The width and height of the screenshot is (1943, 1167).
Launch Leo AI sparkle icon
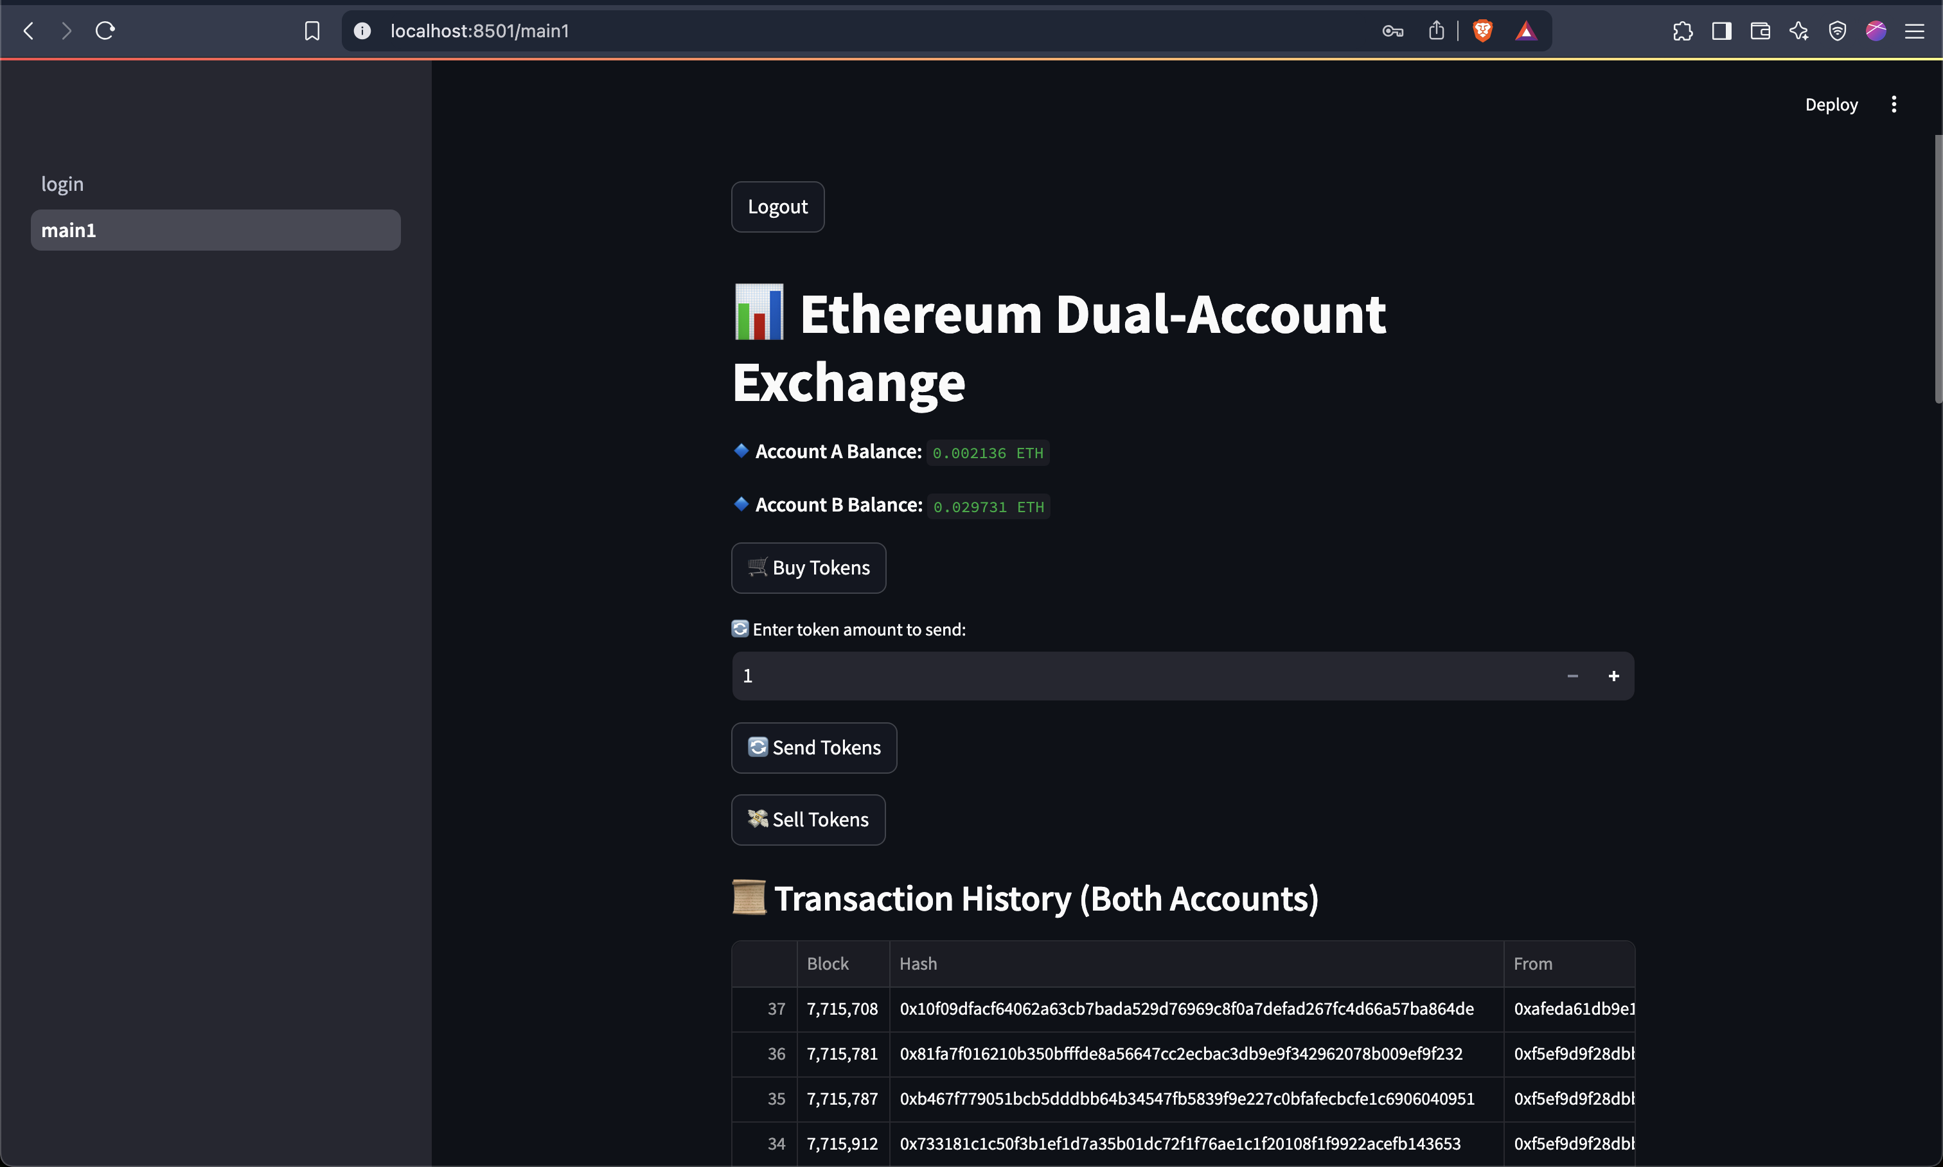tap(1799, 31)
